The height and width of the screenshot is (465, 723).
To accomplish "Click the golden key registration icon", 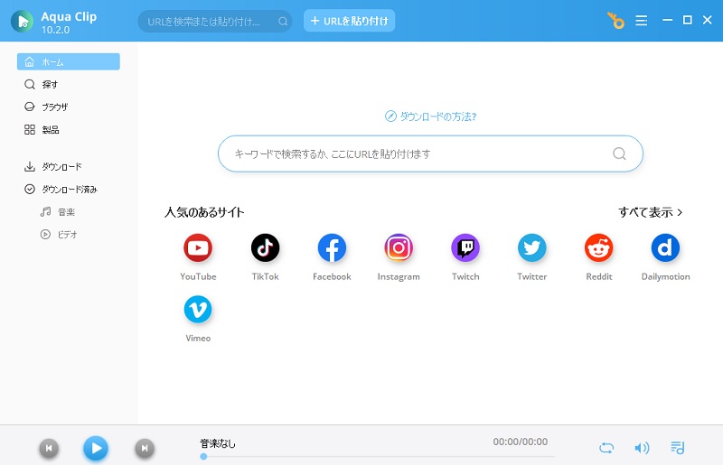I will [615, 20].
